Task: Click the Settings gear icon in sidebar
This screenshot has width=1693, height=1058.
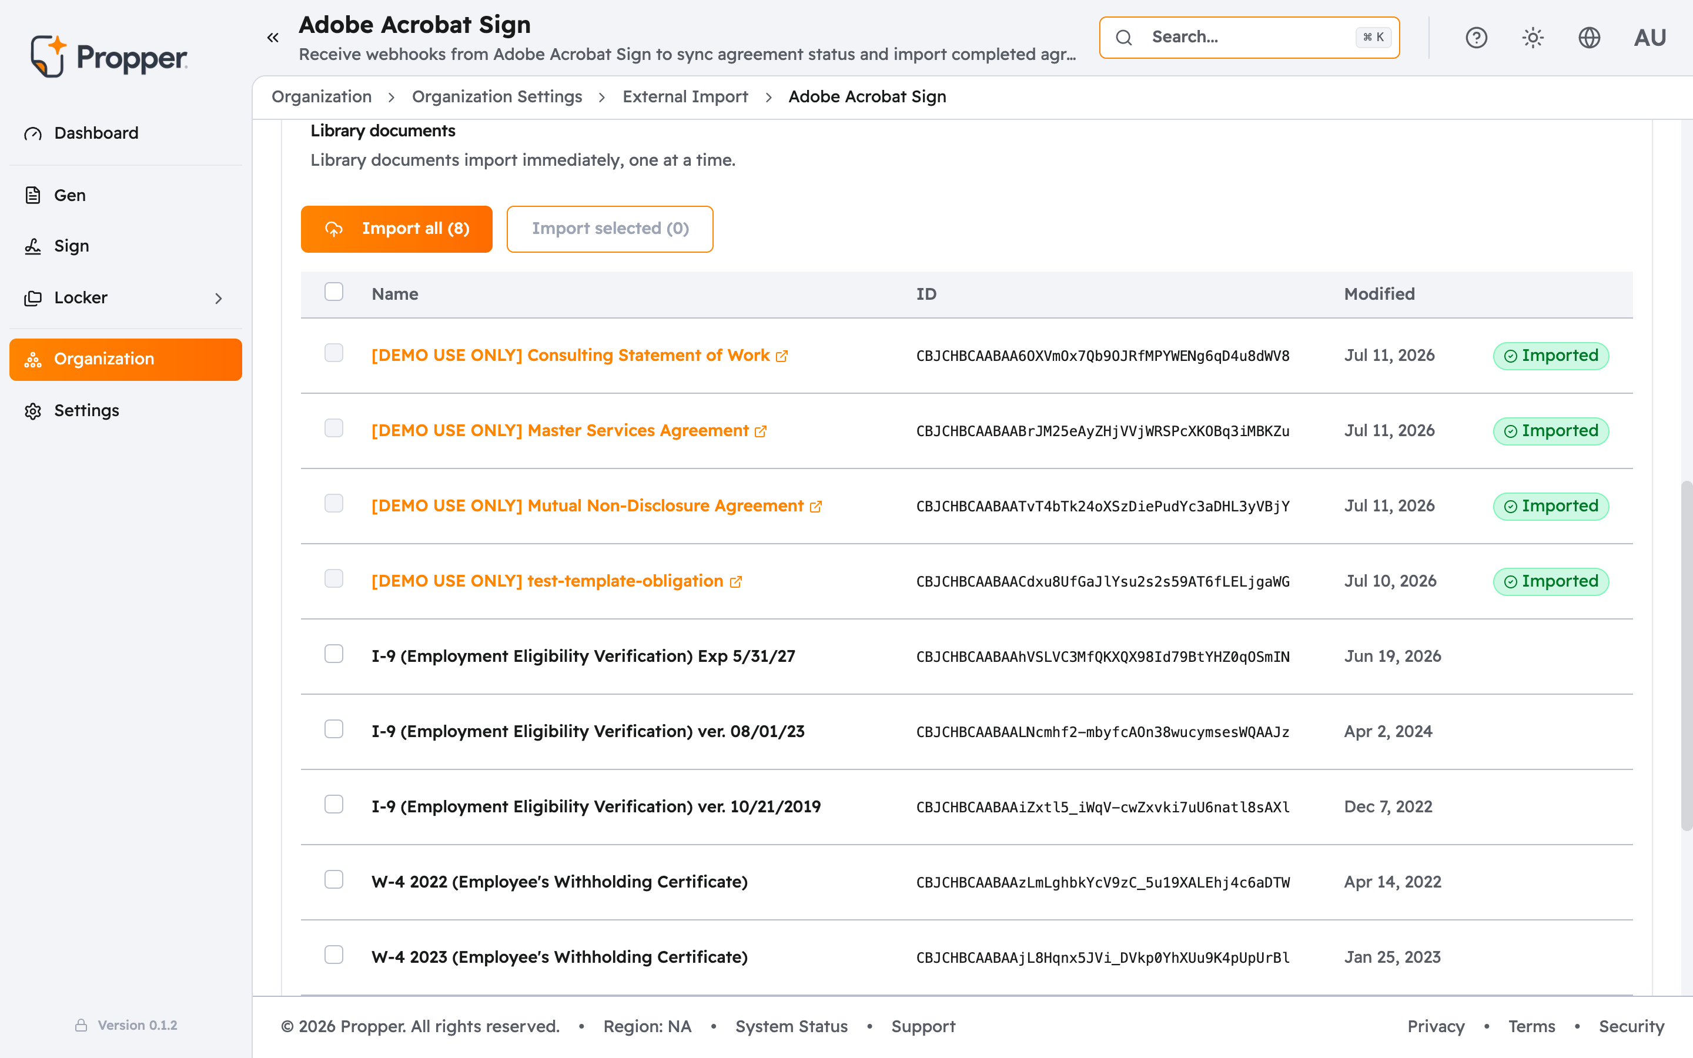Action: click(x=33, y=411)
